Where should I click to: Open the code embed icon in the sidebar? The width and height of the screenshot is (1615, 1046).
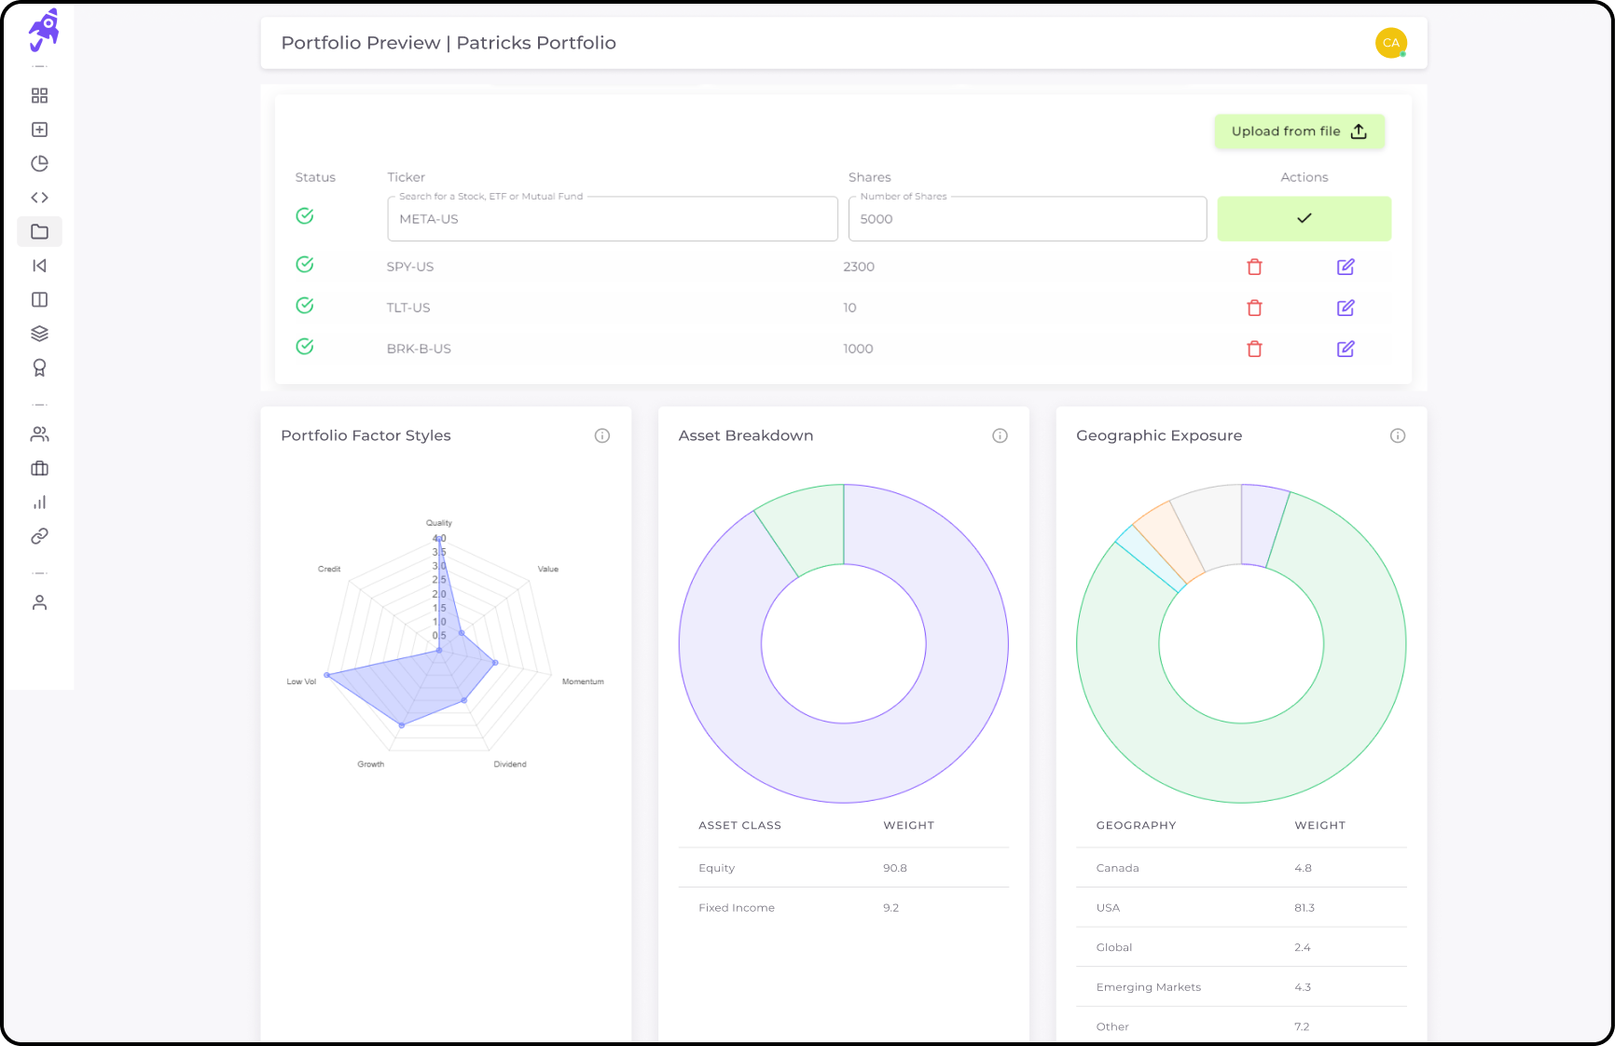click(x=39, y=197)
